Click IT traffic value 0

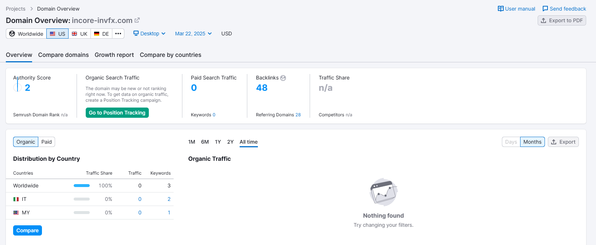point(140,199)
